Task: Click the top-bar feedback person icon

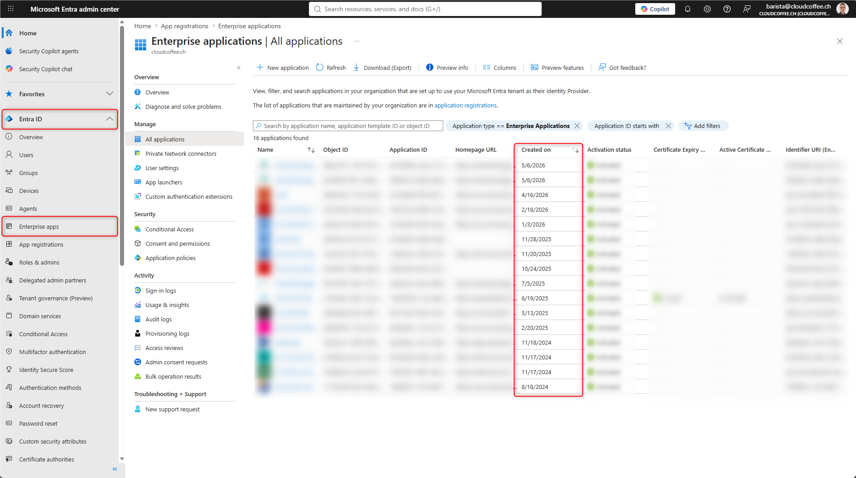Action: tap(747, 9)
